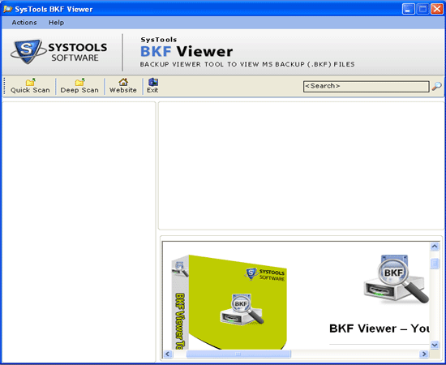Open the Help menu
The height and width of the screenshot is (365, 446).
(x=56, y=23)
